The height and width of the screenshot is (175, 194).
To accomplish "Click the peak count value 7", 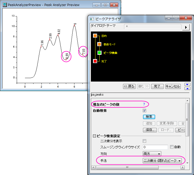I will point(144,104).
